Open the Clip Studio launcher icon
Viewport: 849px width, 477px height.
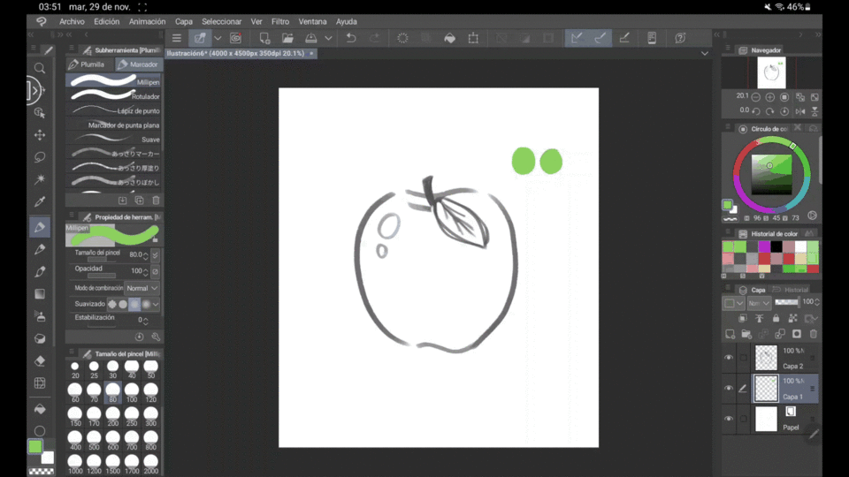(235, 38)
